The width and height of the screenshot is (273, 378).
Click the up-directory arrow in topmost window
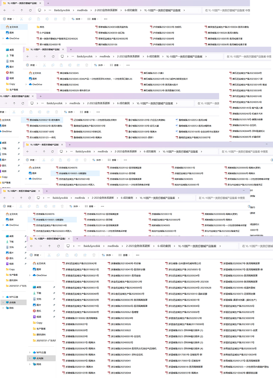[x=21, y=11]
